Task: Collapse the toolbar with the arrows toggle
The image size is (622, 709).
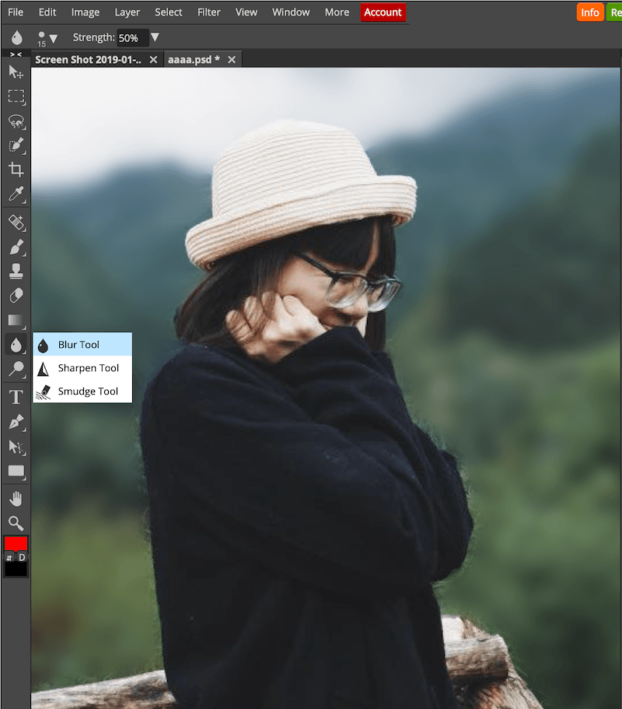Action: (16, 54)
